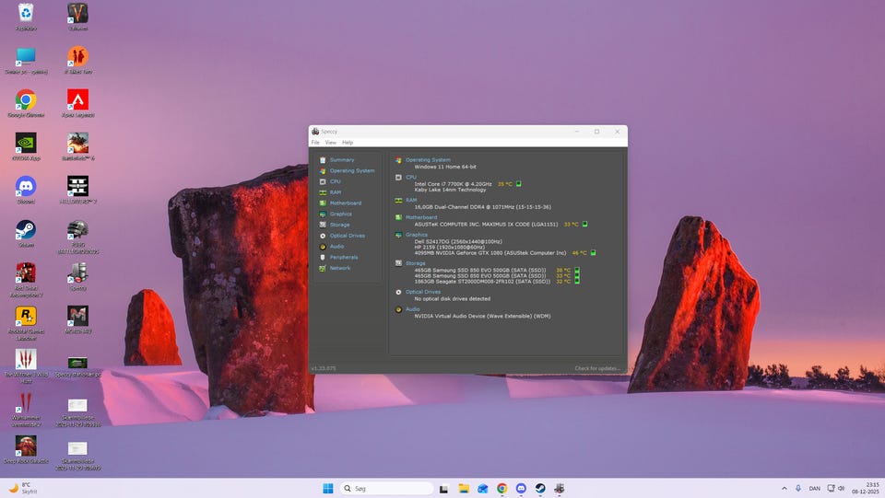The width and height of the screenshot is (885, 498).
Task: Open the Steam icon on the taskbar
Action: [540, 489]
